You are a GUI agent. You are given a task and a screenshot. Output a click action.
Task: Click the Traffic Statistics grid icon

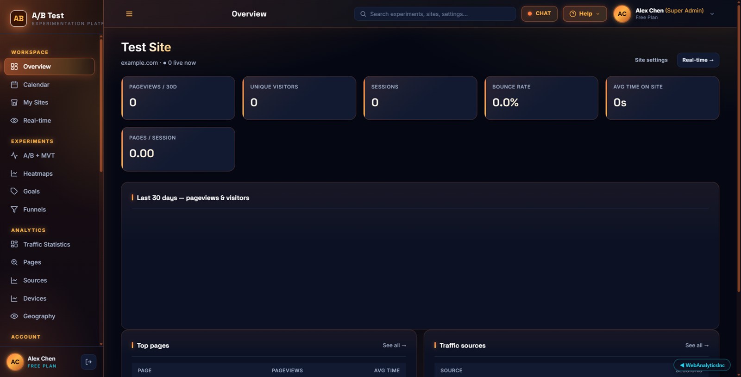click(14, 244)
